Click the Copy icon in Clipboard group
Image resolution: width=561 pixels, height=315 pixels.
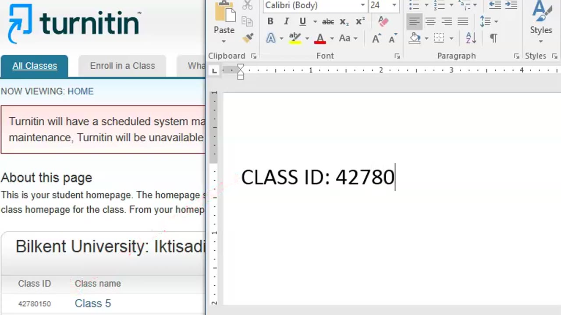[x=248, y=22]
